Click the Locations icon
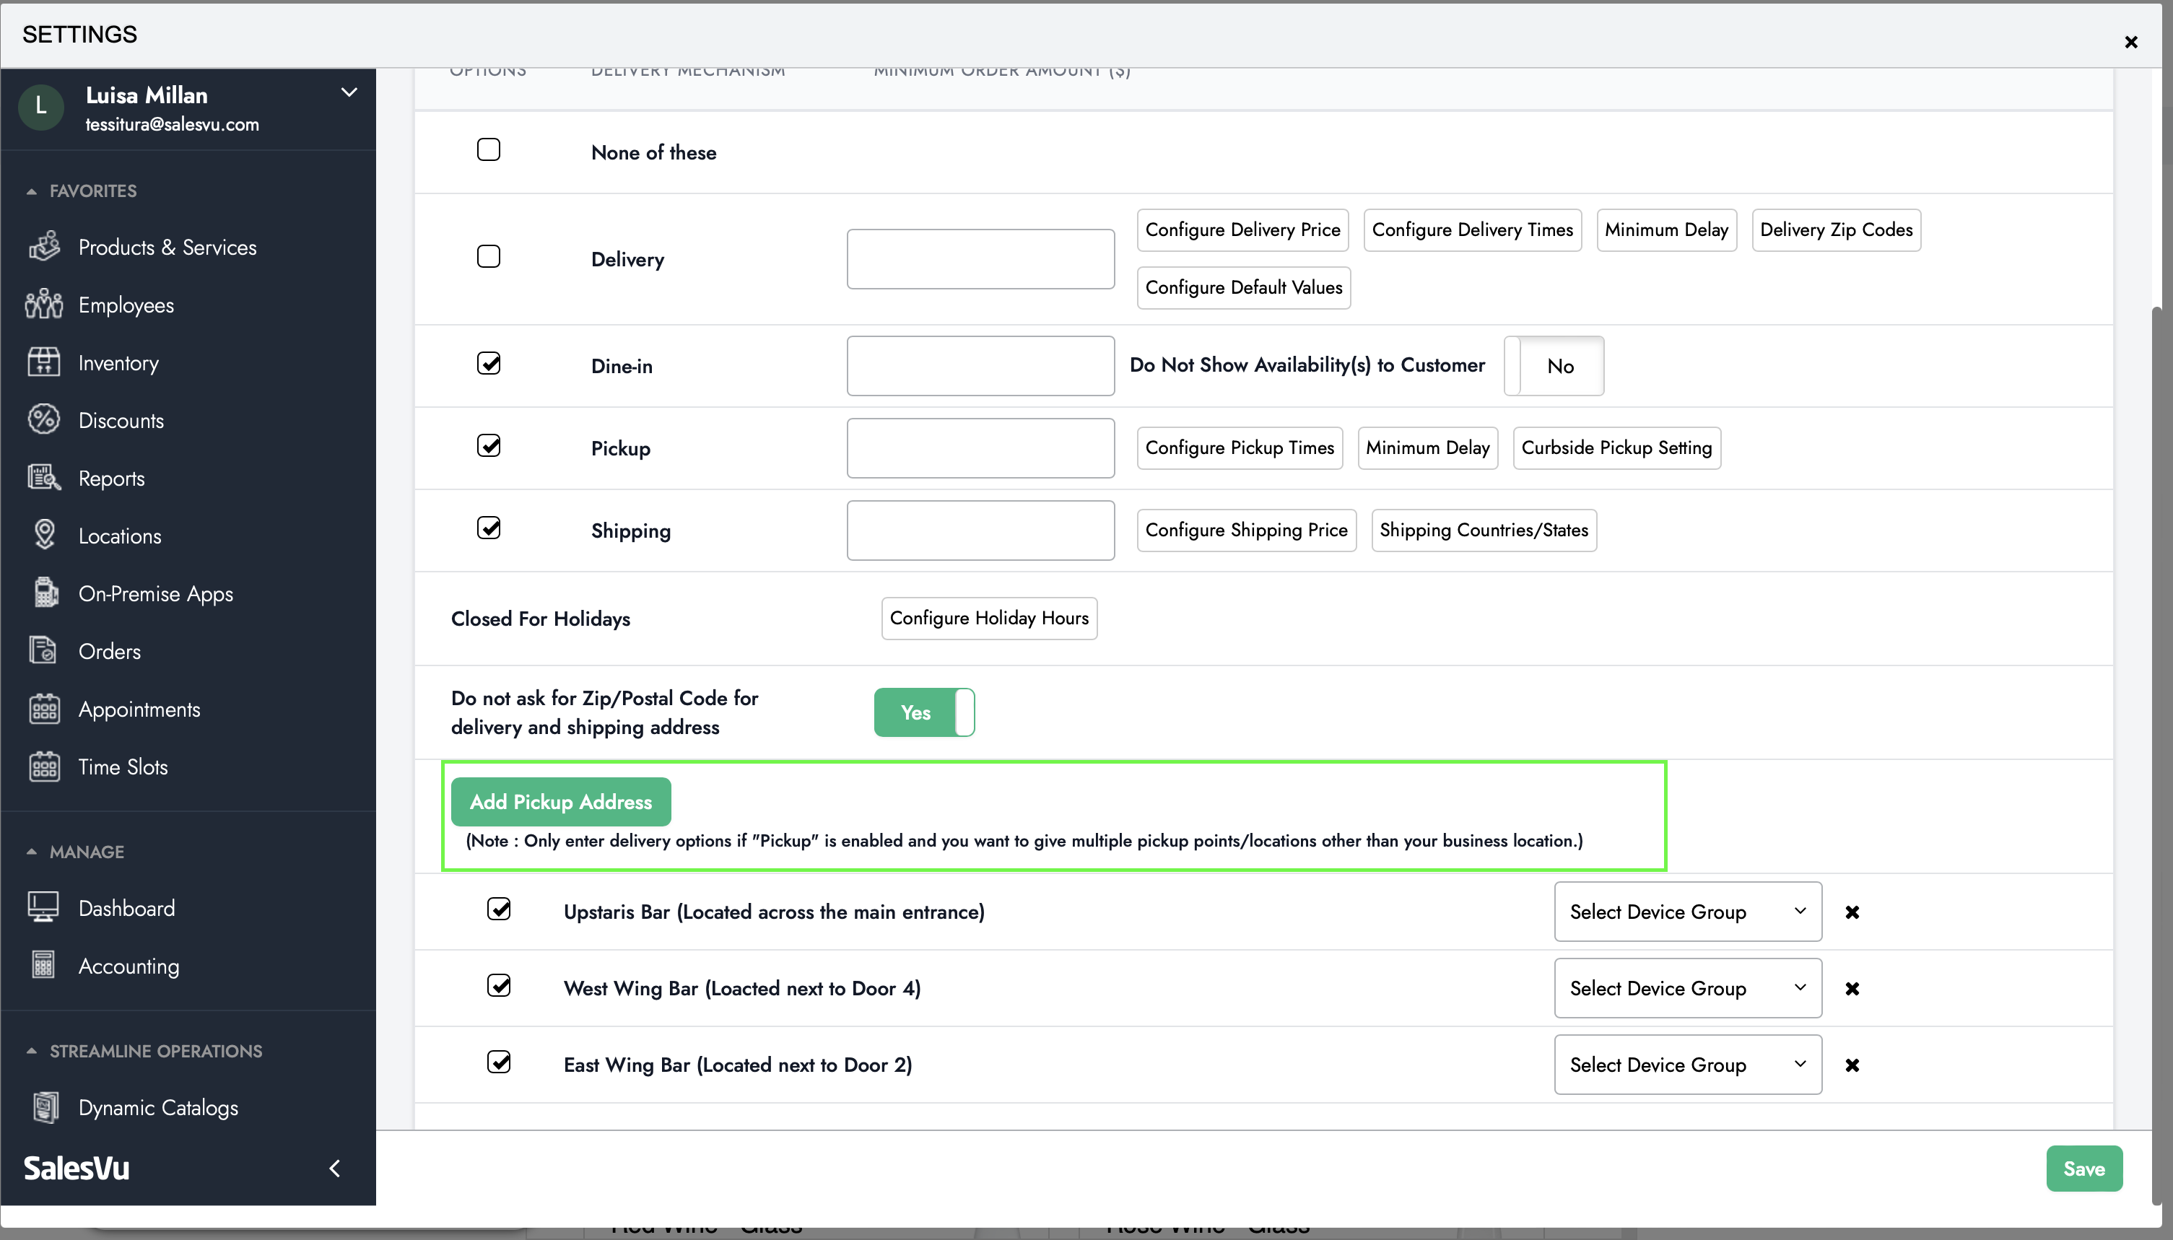This screenshot has height=1240, width=2173. pos(43,536)
